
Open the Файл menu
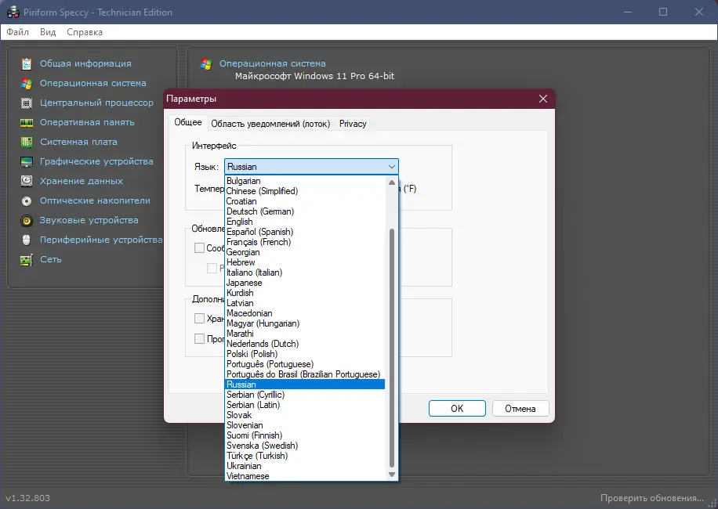point(18,32)
